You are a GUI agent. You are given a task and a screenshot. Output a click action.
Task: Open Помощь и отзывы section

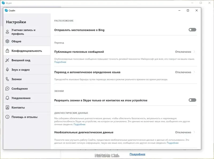click(27, 117)
